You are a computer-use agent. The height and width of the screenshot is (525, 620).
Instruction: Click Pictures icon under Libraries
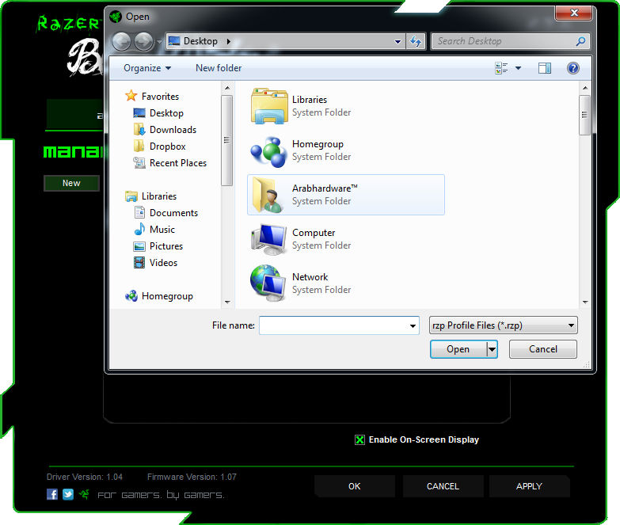(x=139, y=246)
